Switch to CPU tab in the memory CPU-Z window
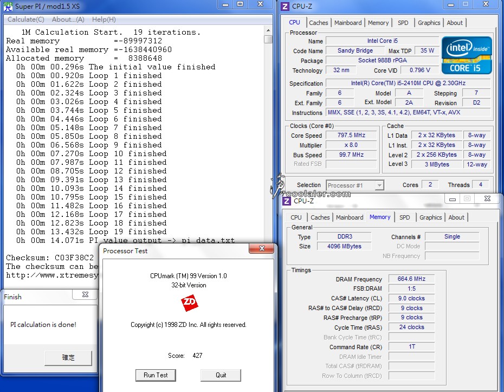 pos(296,217)
